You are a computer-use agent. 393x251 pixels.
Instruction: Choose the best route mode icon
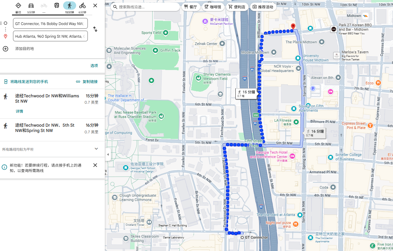(x=18, y=6)
